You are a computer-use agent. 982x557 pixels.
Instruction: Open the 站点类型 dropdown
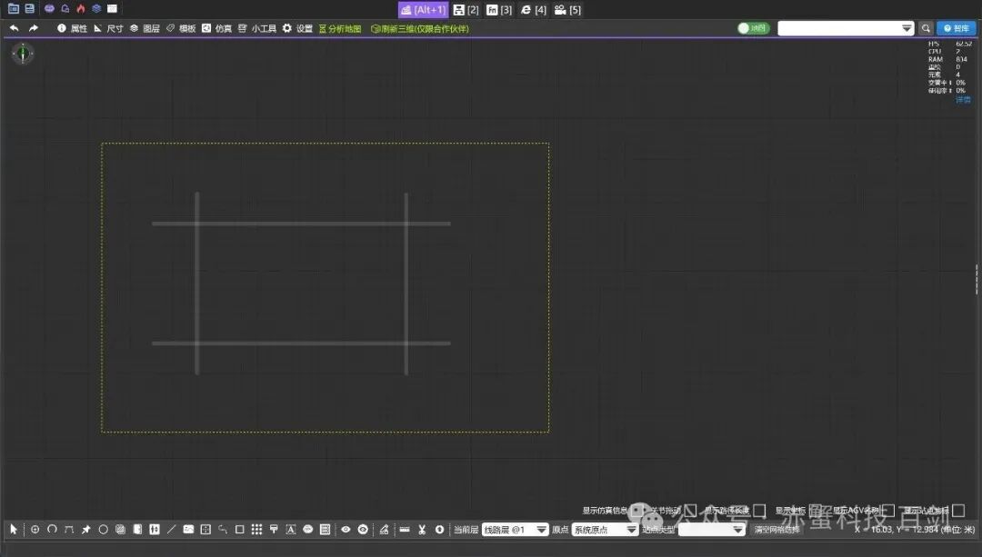pos(711,530)
